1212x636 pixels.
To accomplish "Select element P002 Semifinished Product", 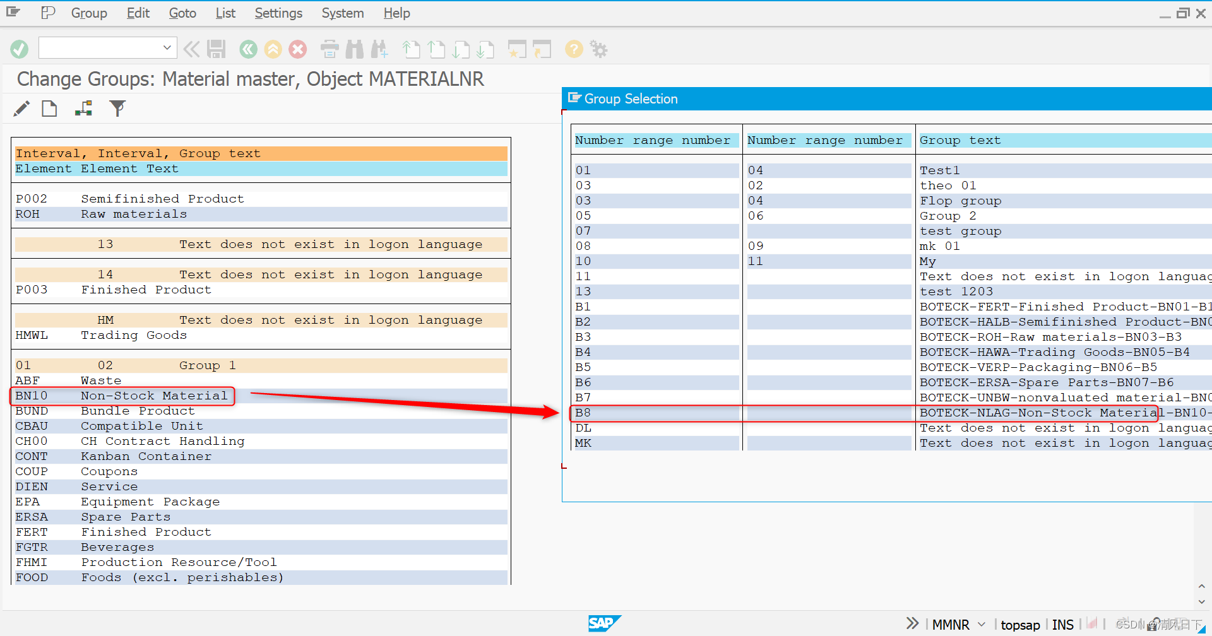I will tap(261, 199).
